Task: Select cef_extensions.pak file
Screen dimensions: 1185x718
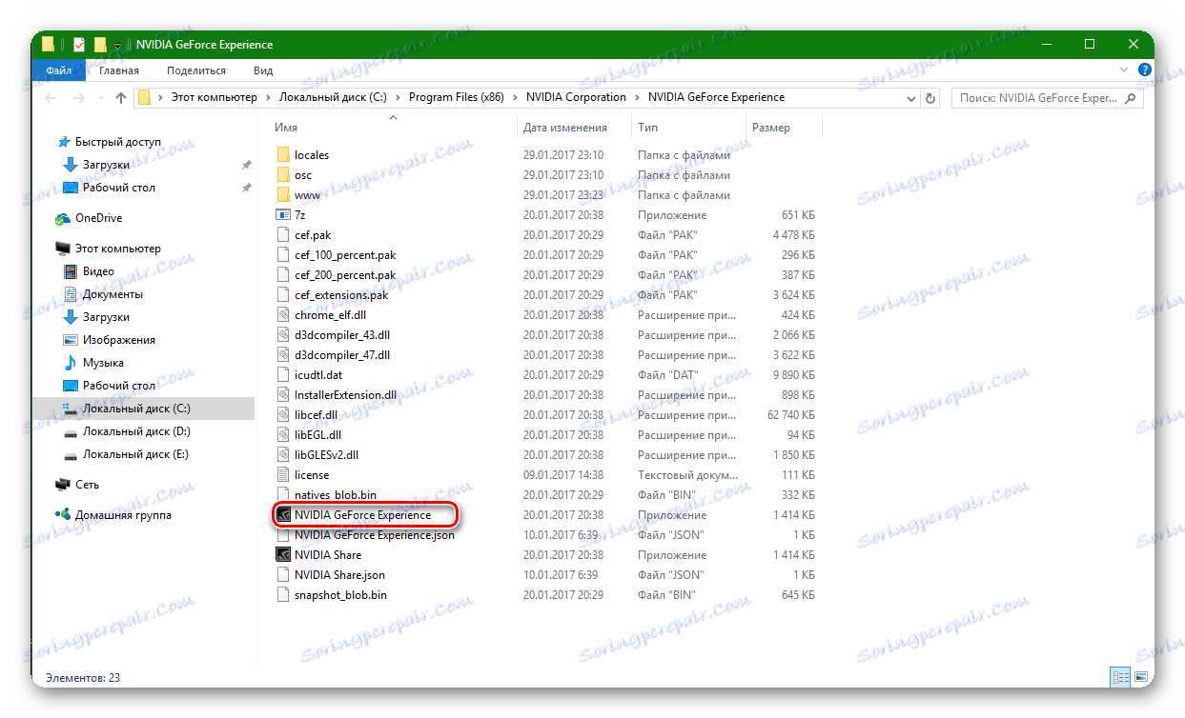Action: click(x=341, y=295)
